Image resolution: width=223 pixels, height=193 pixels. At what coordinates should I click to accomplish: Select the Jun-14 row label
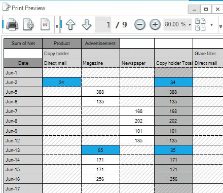coord(23,160)
